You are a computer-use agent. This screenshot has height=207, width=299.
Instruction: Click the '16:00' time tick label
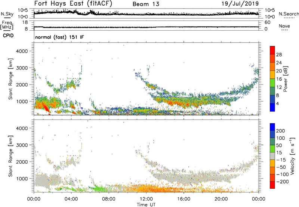pyautogui.click(x=184, y=199)
